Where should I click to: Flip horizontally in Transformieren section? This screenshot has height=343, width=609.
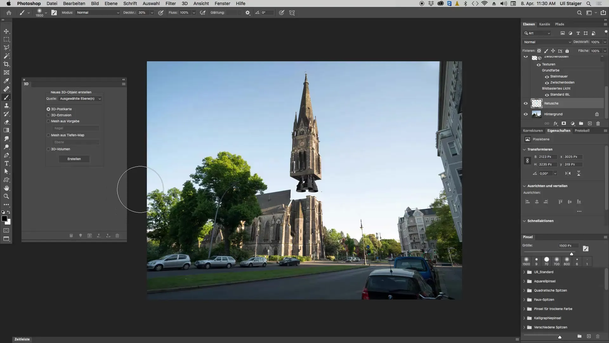(568, 173)
